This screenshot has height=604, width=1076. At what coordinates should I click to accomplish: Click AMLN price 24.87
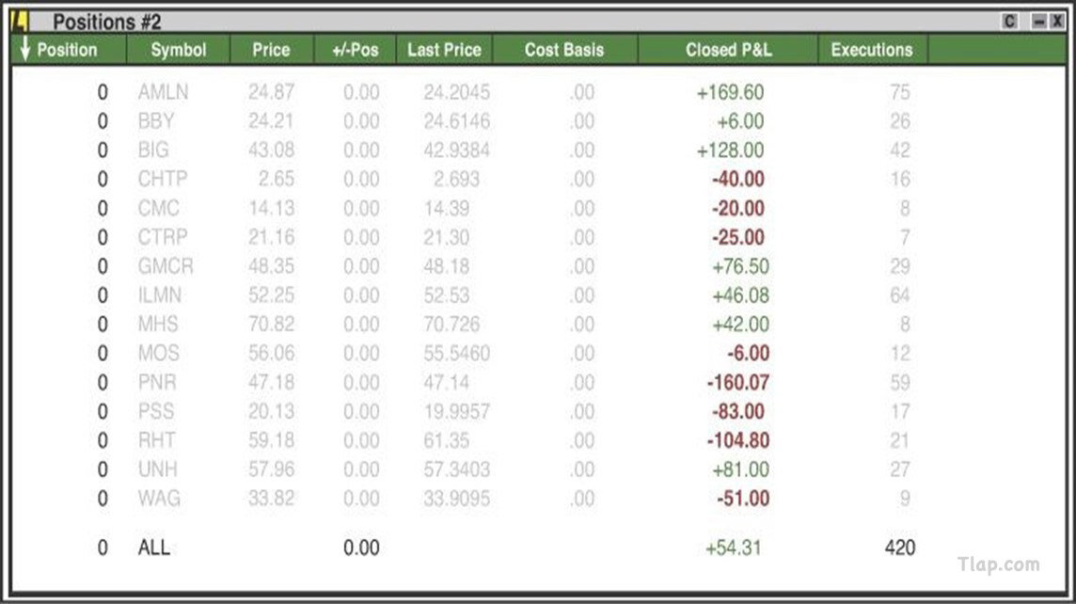271,92
